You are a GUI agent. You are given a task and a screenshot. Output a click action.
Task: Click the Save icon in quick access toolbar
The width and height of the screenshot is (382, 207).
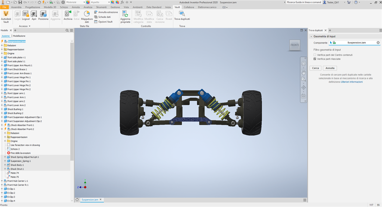(x=20, y=2)
